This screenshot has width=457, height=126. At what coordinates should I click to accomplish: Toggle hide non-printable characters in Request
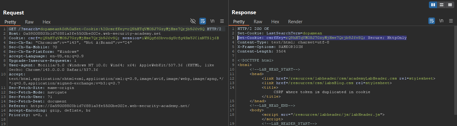coord(193,21)
